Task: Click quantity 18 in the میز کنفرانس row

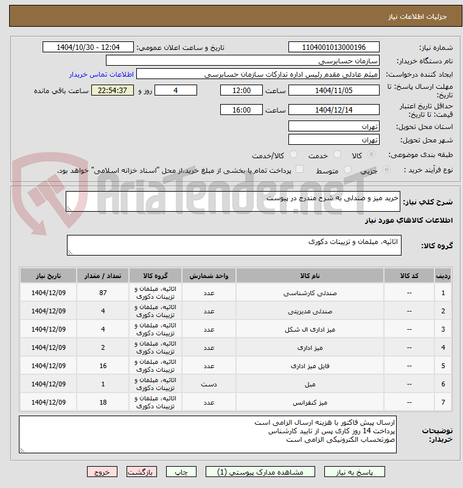Action: click(103, 402)
